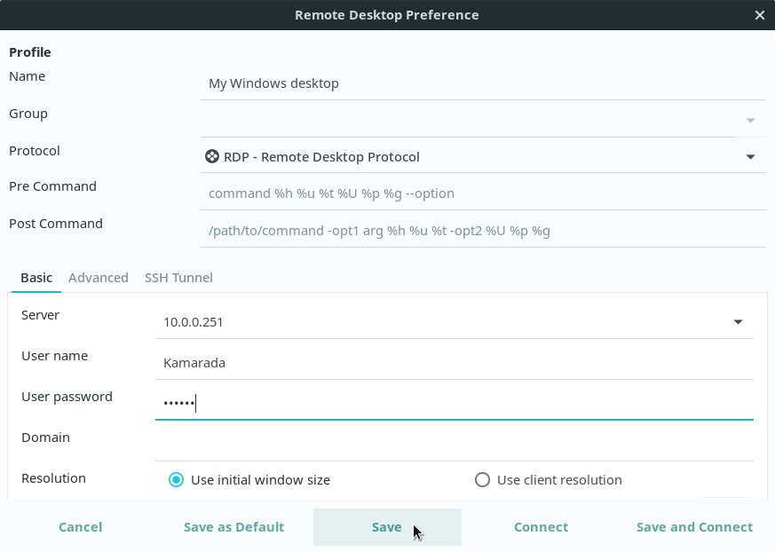Click into the Post Command field
775x552 pixels.
pos(482,231)
